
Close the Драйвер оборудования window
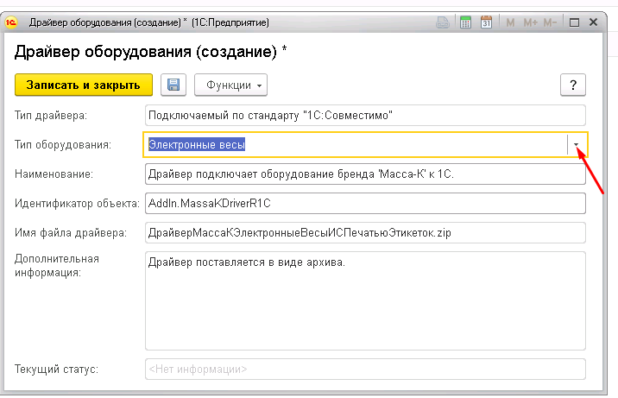pos(594,22)
